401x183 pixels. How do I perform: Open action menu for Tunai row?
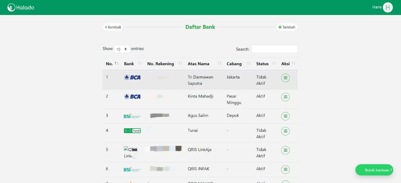pyautogui.click(x=285, y=131)
